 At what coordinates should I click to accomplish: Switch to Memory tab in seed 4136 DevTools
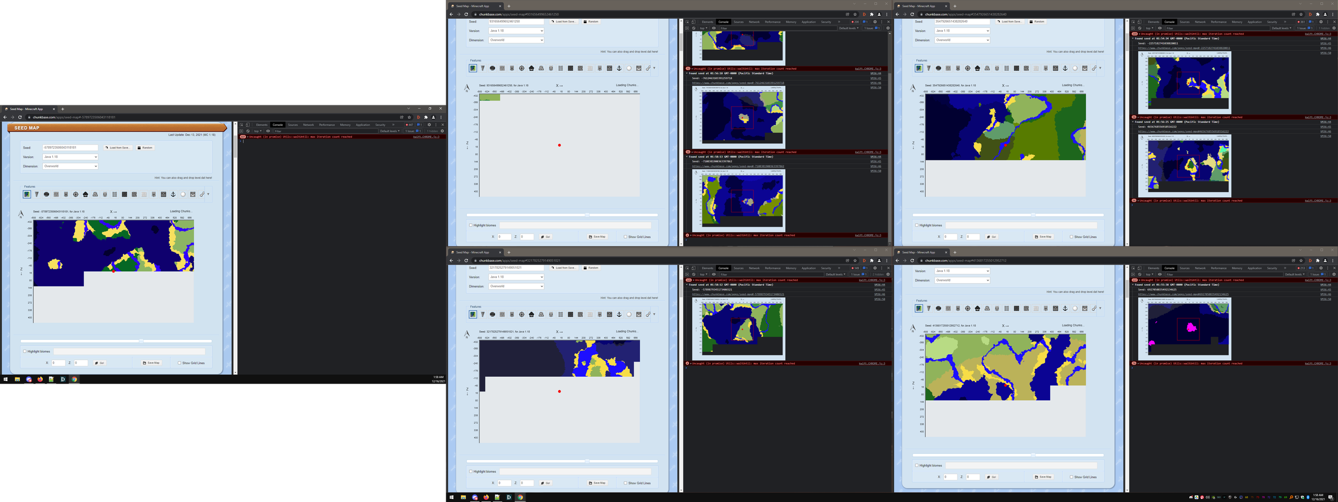click(x=1237, y=268)
